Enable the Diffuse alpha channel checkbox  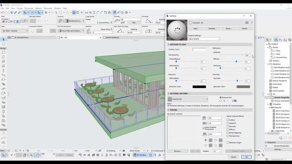pos(228,129)
